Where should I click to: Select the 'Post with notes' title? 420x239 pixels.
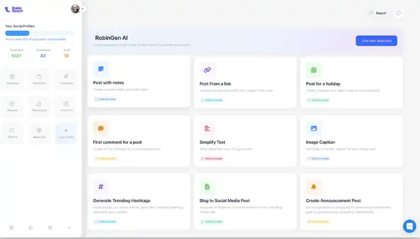pos(108,83)
